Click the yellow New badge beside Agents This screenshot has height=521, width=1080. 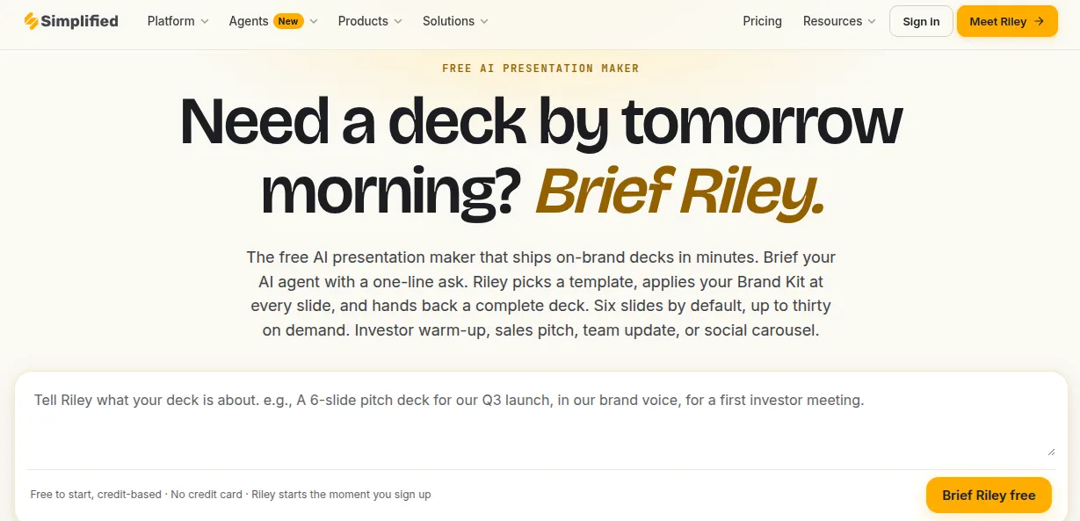(288, 21)
